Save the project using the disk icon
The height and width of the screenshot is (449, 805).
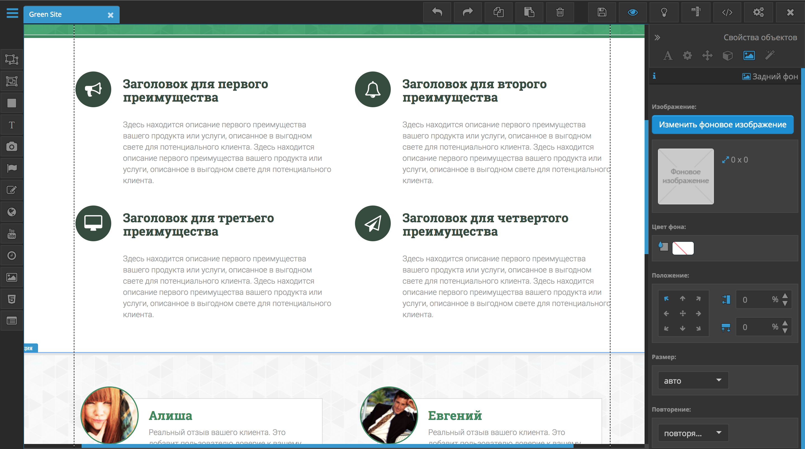[602, 13]
